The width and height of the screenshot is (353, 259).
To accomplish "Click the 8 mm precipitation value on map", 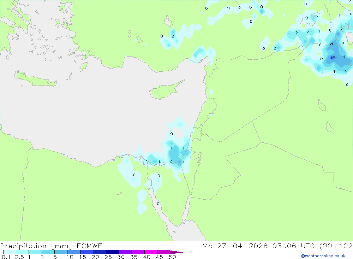I will [331, 44].
